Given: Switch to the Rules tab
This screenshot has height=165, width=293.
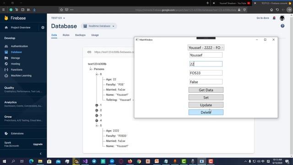Looking at the screenshot, I should [x=66, y=35].
